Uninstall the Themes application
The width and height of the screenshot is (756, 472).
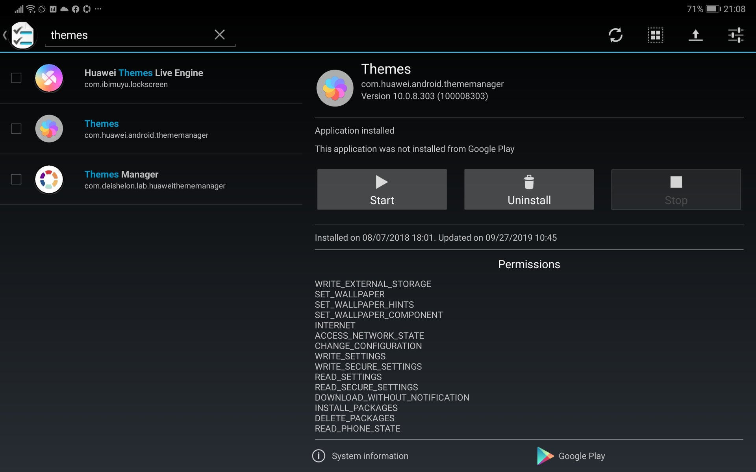click(529, 190)
